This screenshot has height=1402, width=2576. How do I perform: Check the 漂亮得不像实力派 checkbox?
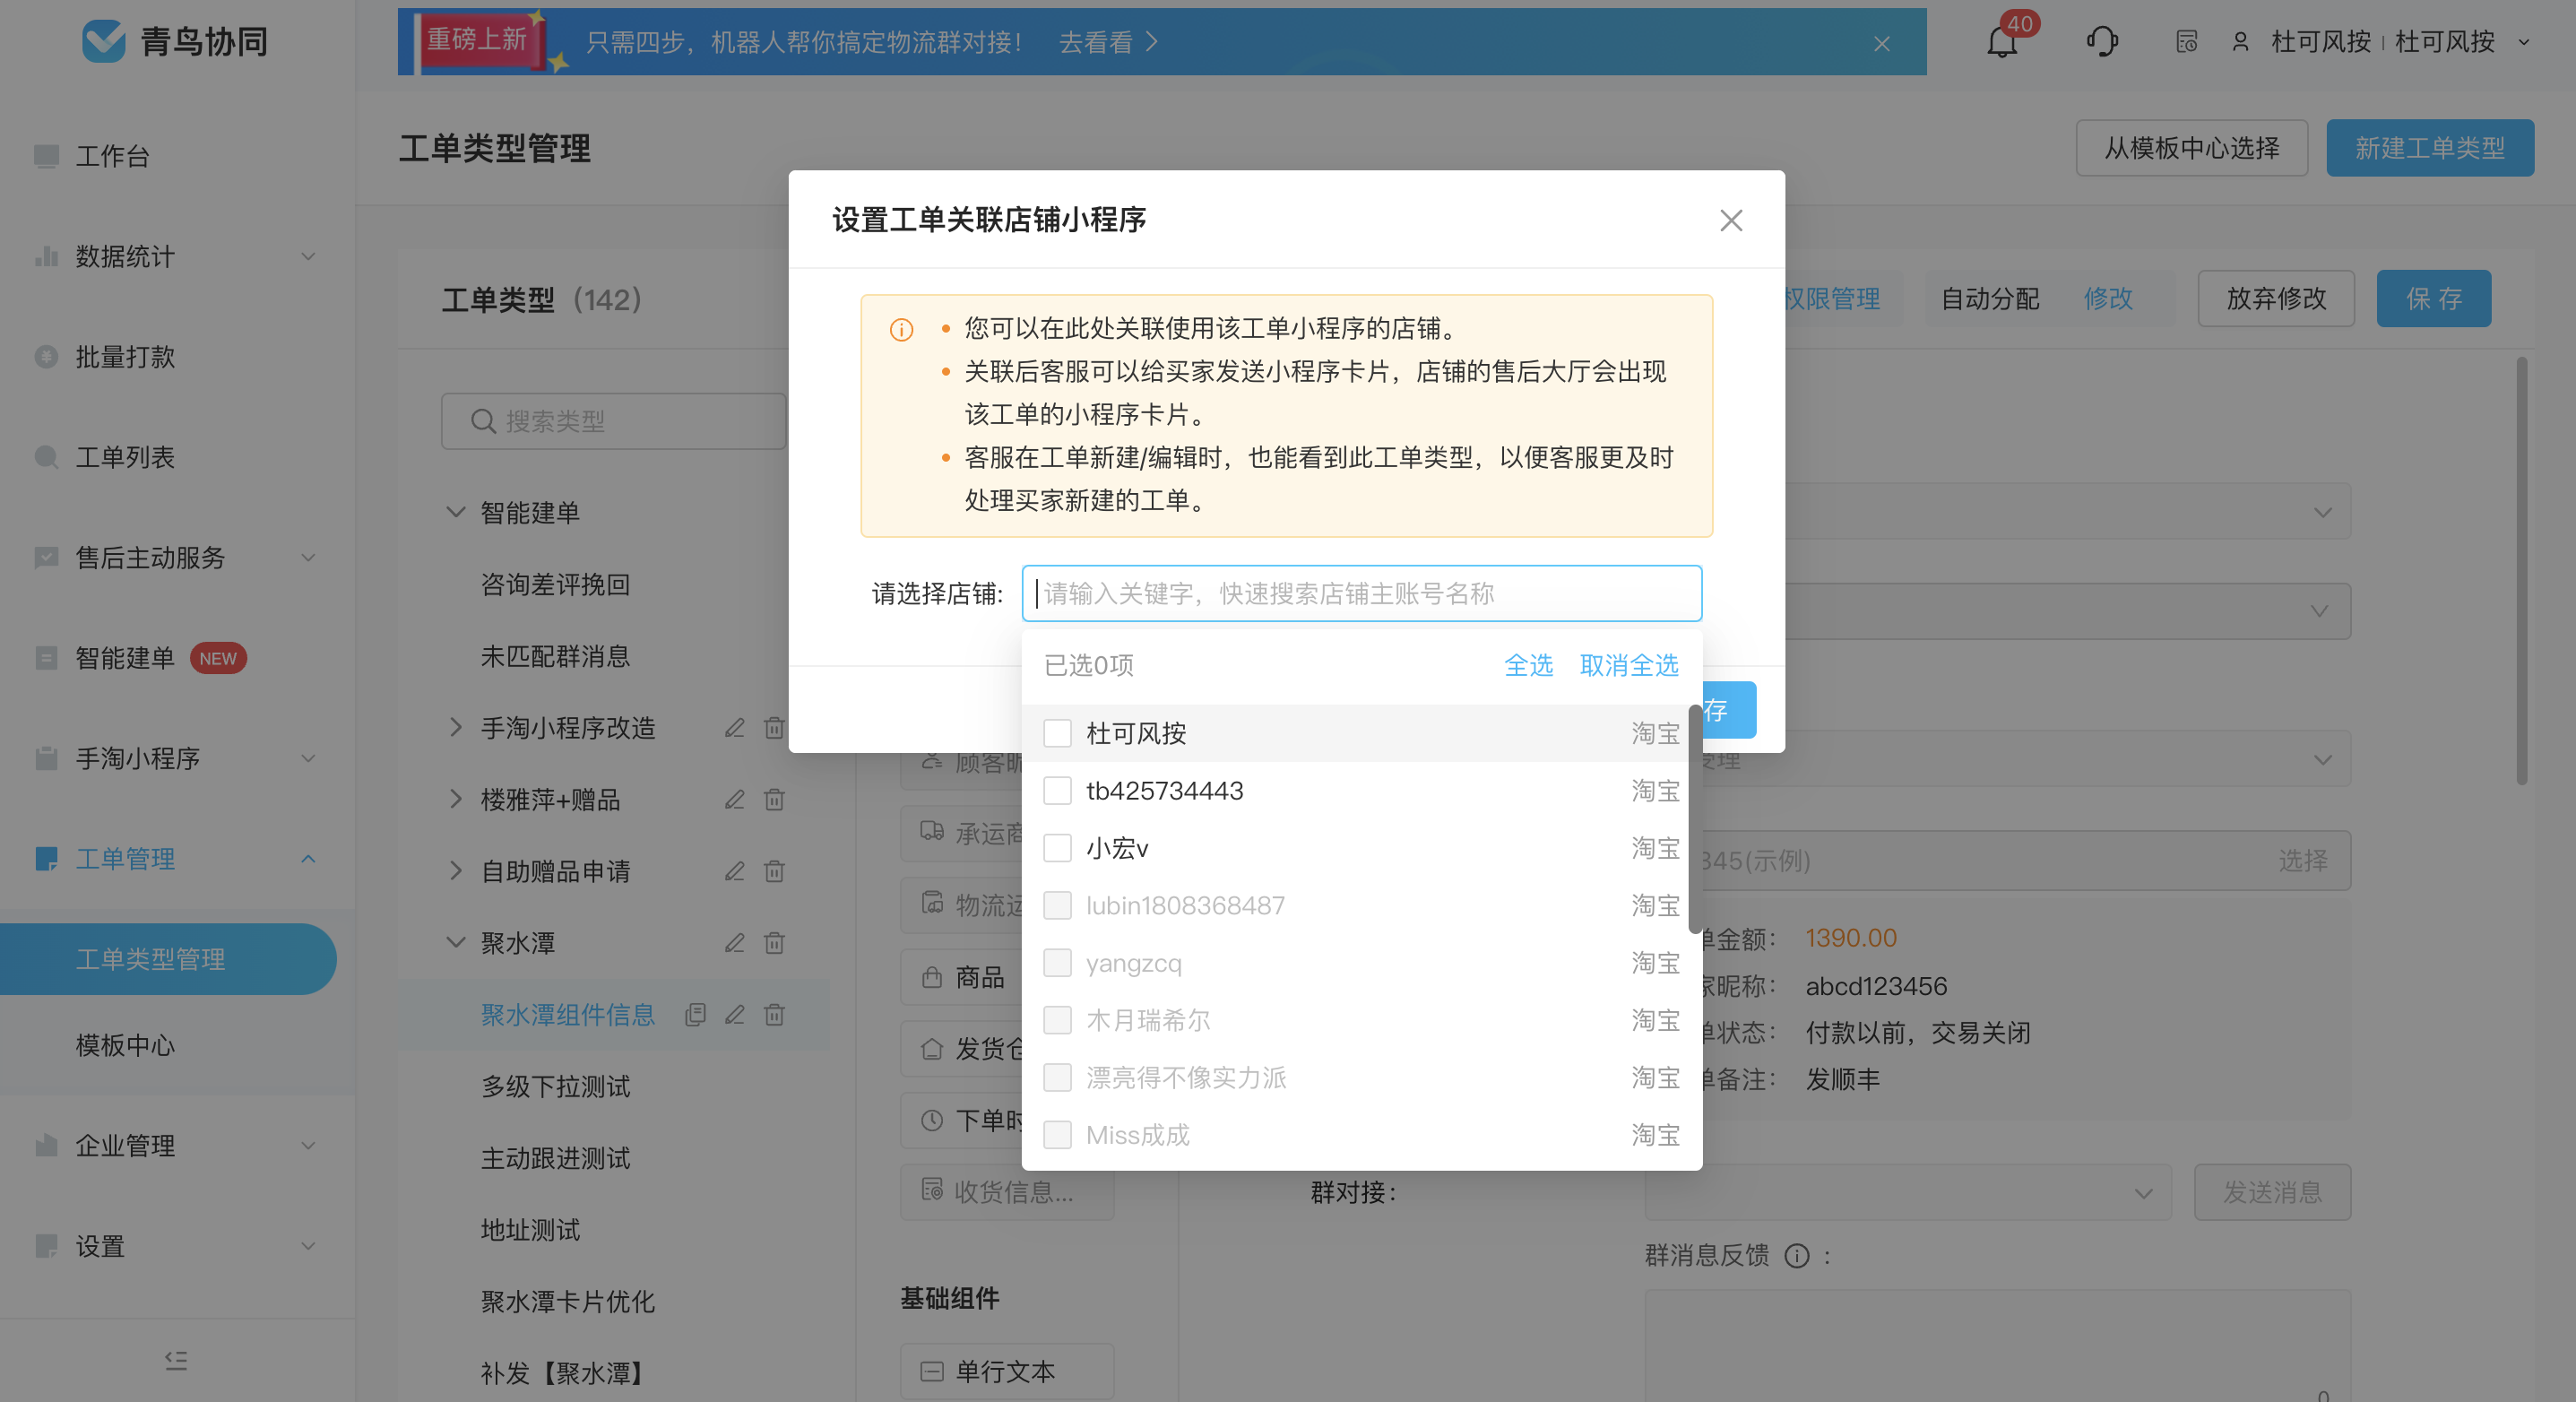tap(1057, 1078)
